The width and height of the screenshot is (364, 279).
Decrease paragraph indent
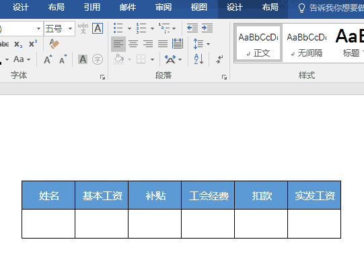192,28
